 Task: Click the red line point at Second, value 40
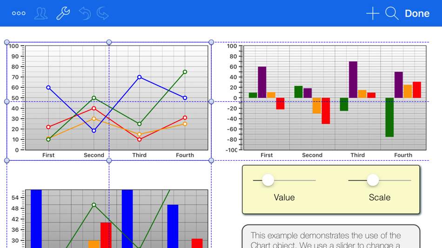pyautogui.click(x=94, y=108)
